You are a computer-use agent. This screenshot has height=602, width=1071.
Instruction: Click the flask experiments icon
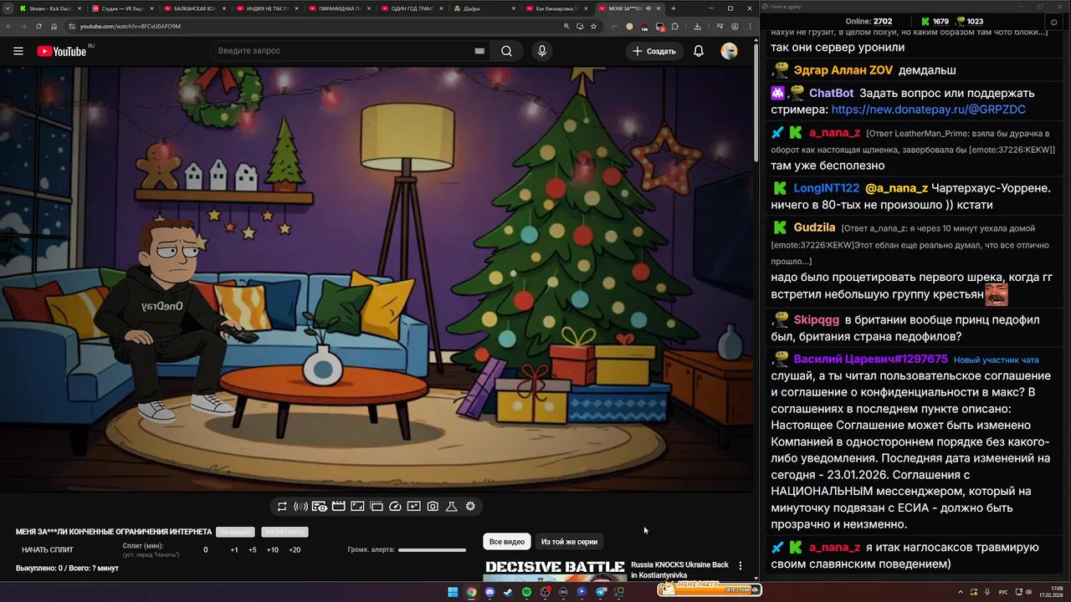451,507
